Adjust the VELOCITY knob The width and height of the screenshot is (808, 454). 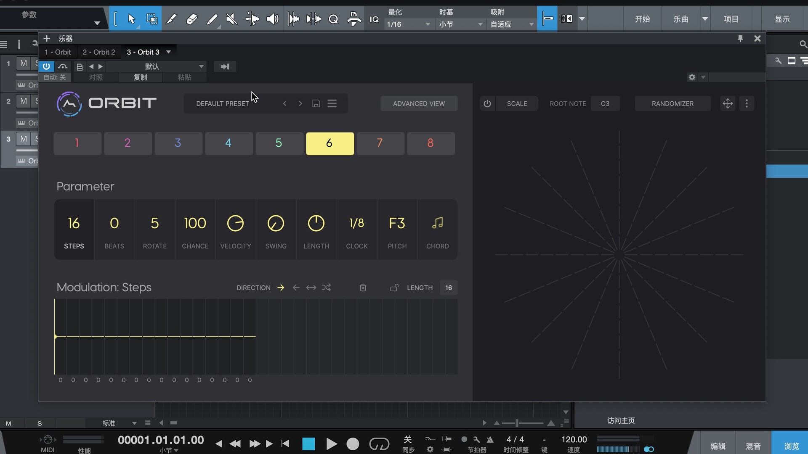tap(235, 223)
